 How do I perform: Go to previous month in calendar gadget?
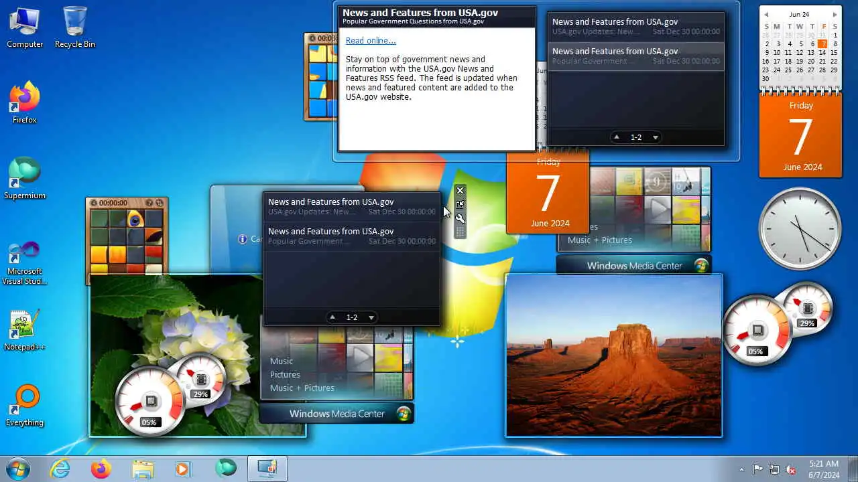click(765, 14)
